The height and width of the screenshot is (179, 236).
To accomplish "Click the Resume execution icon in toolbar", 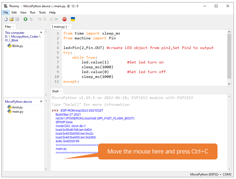I will click(x=56, y=19).
